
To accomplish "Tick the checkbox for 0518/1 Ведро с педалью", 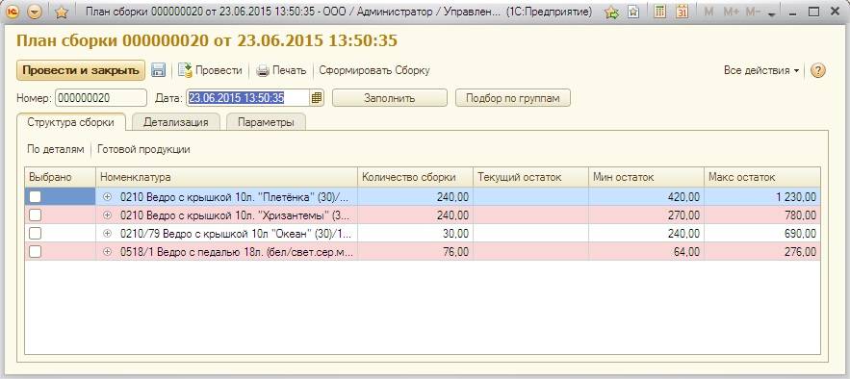I will [36, 251].
